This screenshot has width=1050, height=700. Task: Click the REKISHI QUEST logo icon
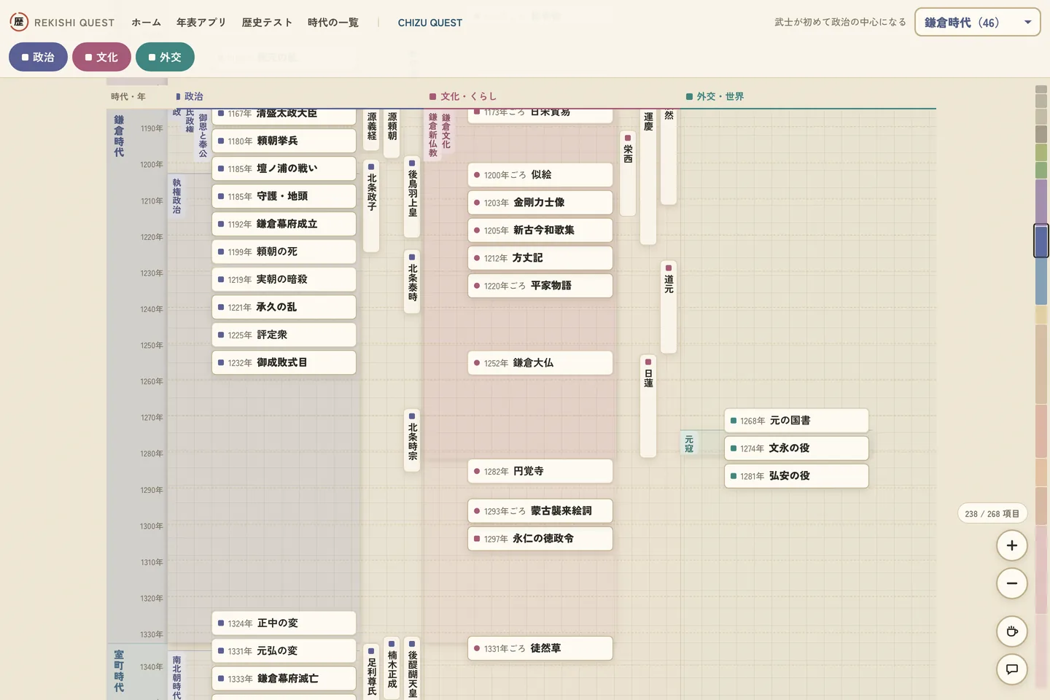19,22
